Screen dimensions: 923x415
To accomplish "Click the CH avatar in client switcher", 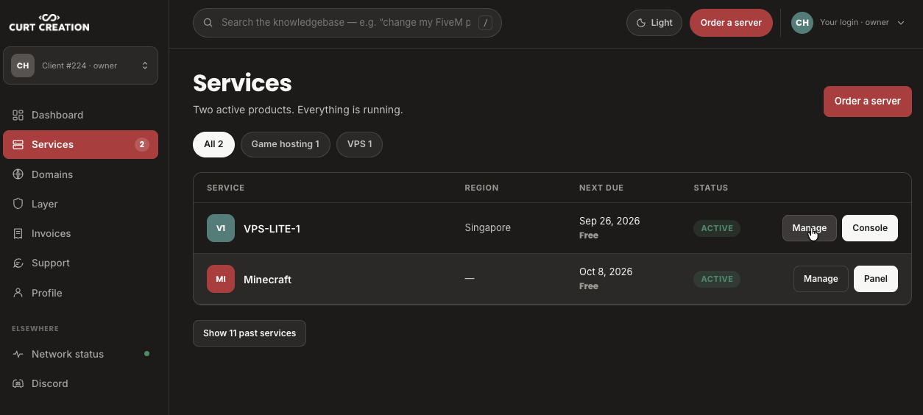I will tap(23, 65).
